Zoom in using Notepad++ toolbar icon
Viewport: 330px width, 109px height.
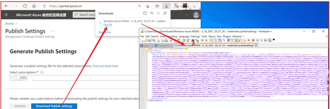pyautogui.click(x=202, y=40)
